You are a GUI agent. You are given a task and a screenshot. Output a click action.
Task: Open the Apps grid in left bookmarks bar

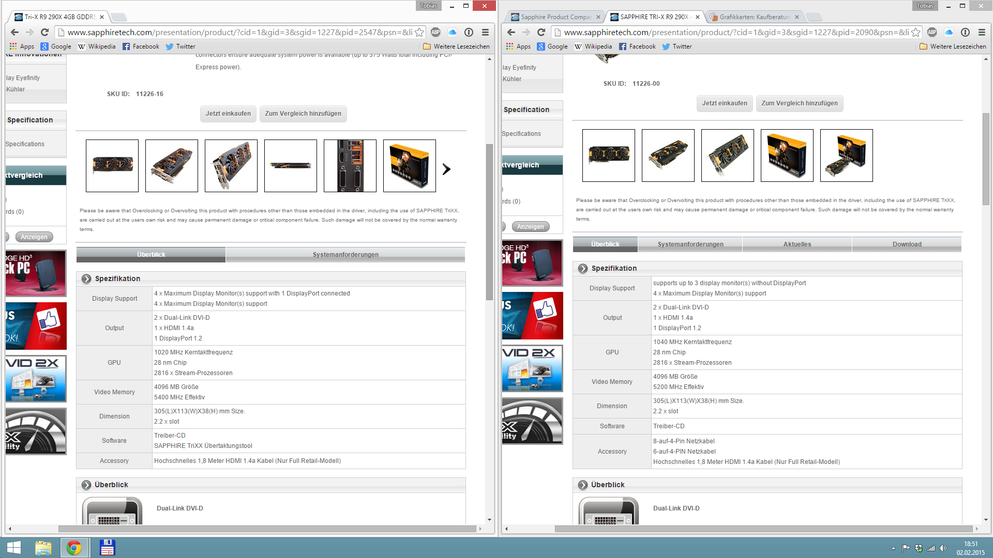[x=22, y=47]
